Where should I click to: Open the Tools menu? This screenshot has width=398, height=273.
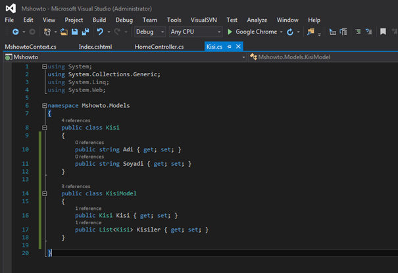(x=174, y=20)
